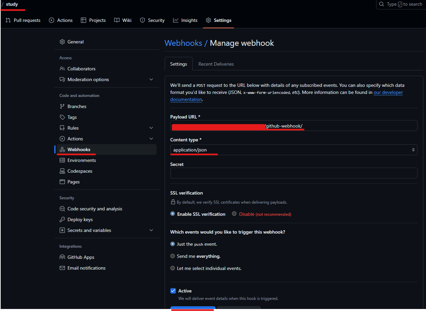Click the Wiki book icon

pos(117,20)
